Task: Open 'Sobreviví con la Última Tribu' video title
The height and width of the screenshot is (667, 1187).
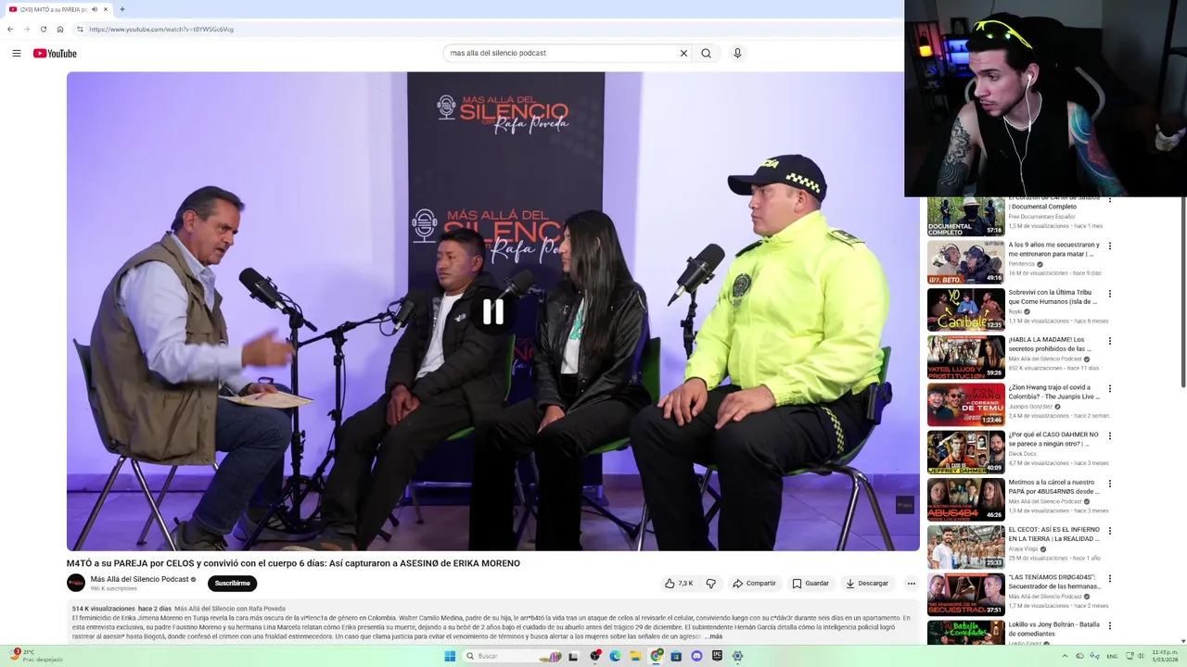Action: click(1053, 297)
